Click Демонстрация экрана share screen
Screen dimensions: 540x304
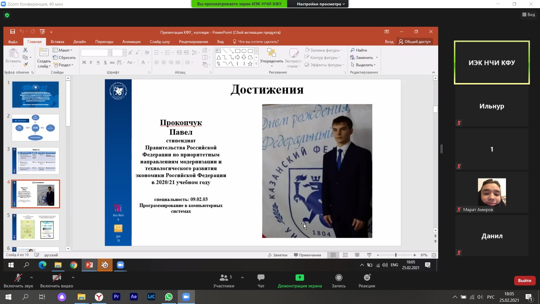(x=300, y=281)
